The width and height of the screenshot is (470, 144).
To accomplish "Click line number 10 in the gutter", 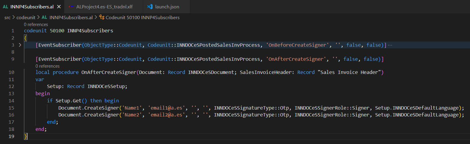I will tap(11, 72).
